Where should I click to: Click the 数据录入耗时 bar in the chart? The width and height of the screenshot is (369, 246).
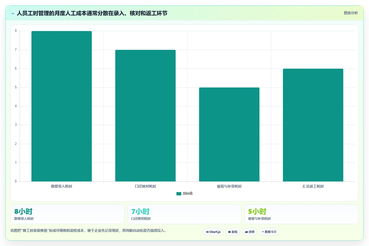click(x=62, y=106)
